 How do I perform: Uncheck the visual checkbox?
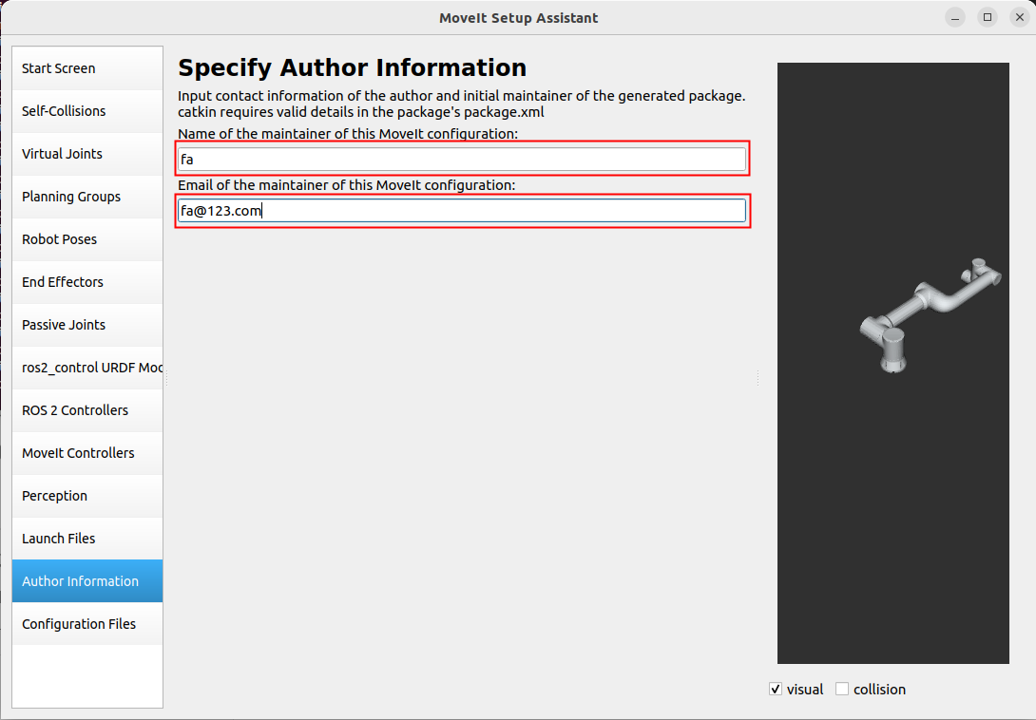tap(776, 689)
